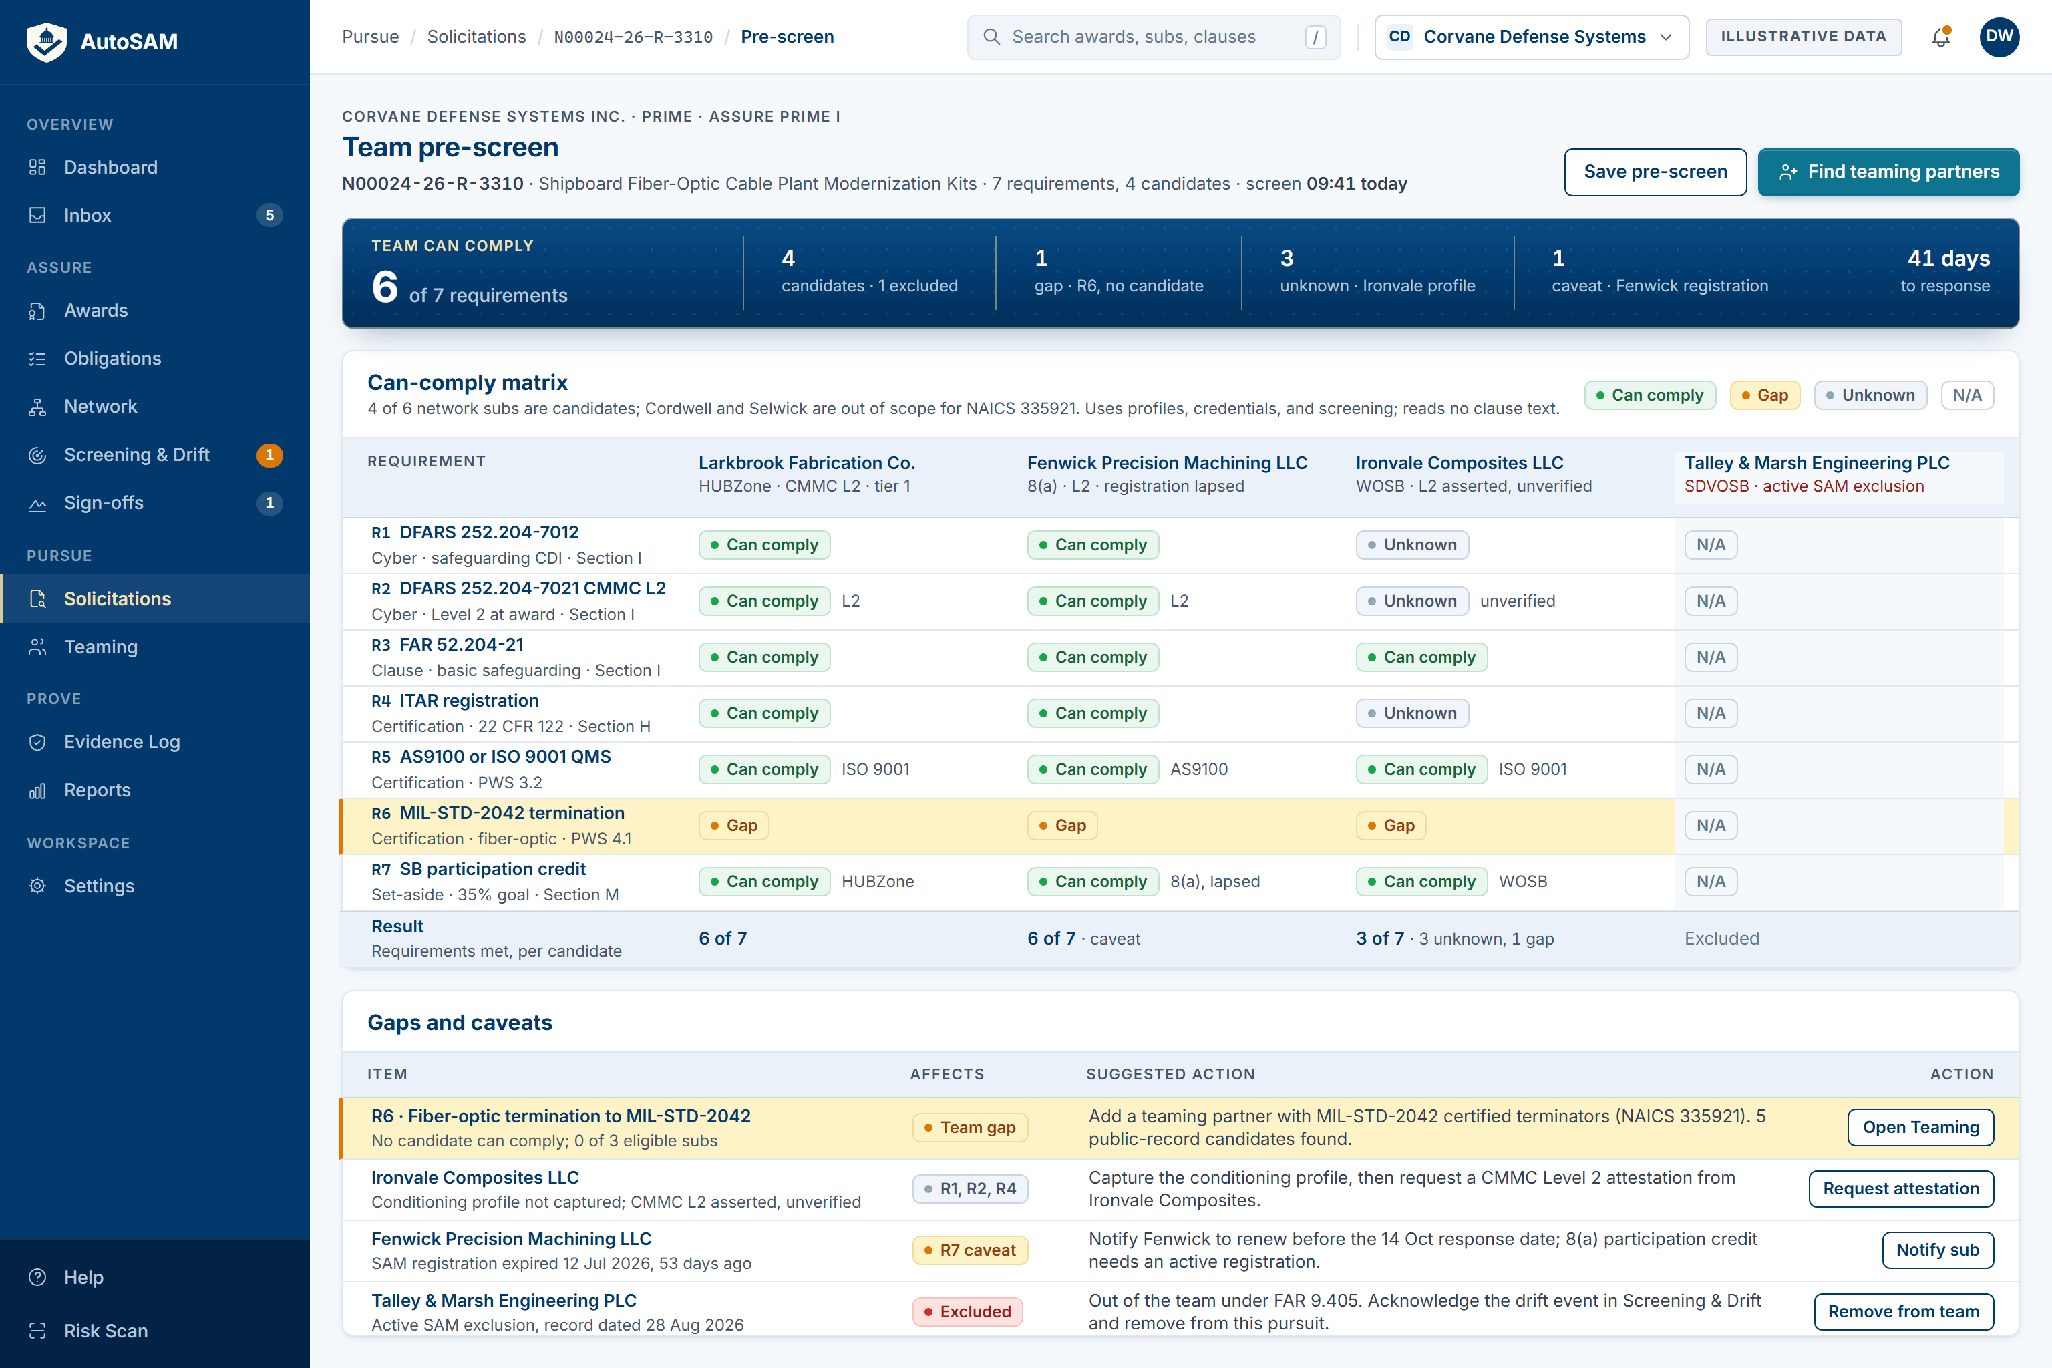
Task: Open Evidence Log in the sidebar
Action: [155, 741]
